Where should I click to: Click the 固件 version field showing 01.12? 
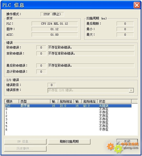pos(55,29)
